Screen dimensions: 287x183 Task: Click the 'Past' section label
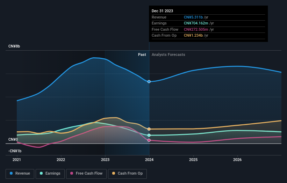[x=142, y=54]
